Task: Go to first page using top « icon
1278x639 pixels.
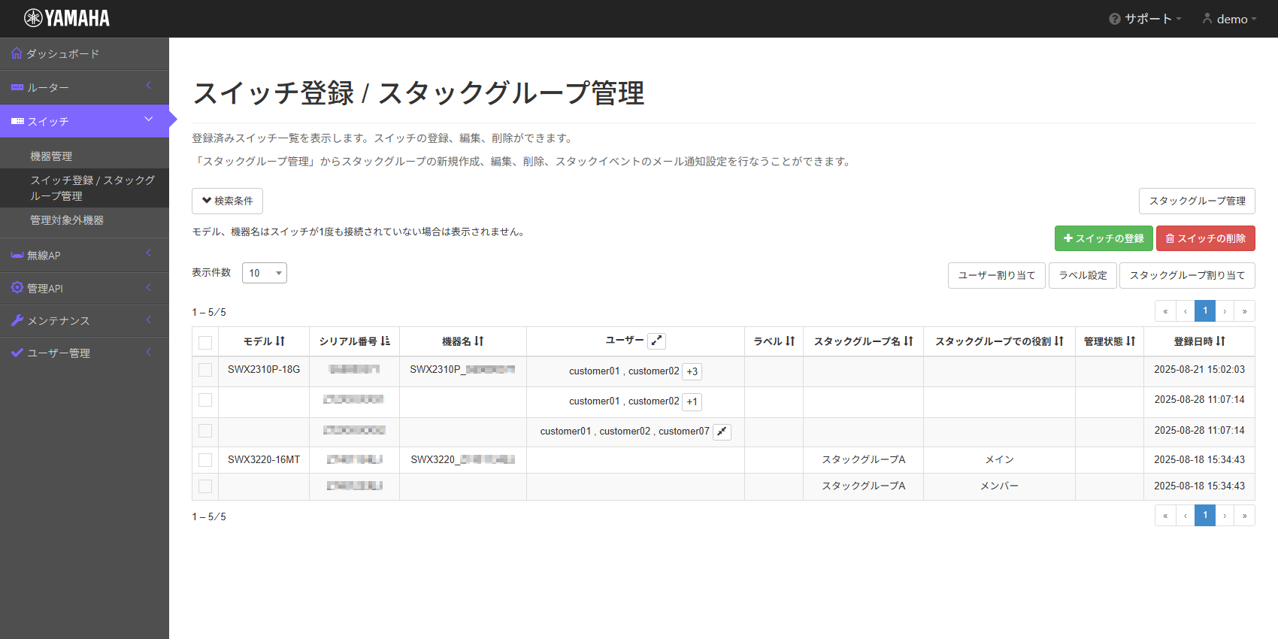Action: (1165, 311)
